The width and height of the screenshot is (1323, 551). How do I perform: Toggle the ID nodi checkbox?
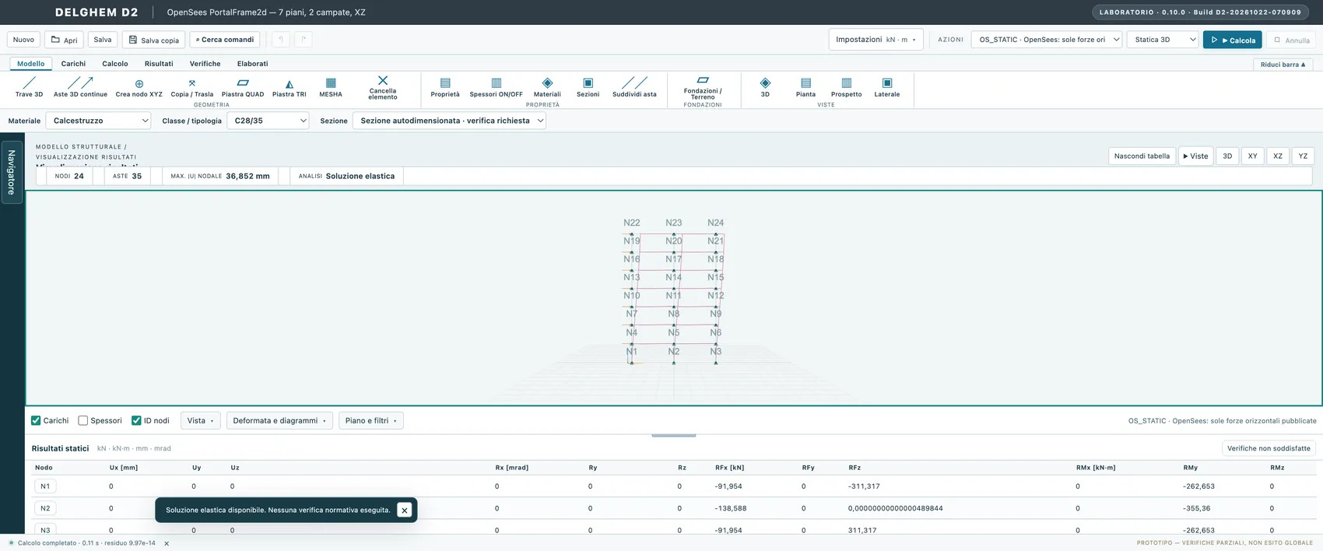click(136, 420)
